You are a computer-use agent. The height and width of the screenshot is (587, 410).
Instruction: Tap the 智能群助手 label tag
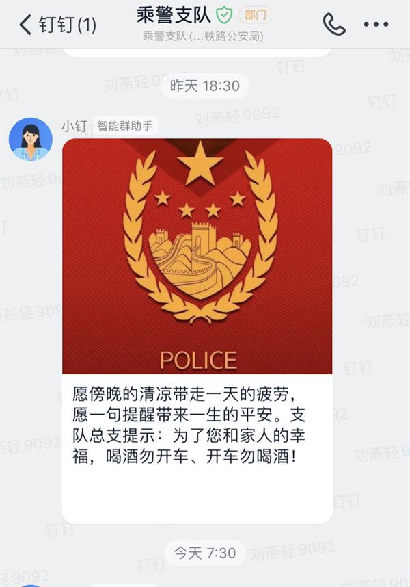(x=125, y=126)
